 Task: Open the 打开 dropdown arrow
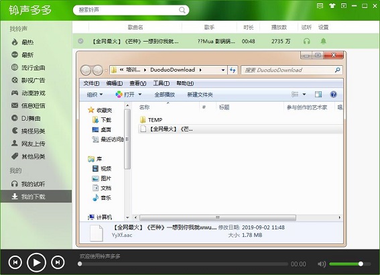click(140, 95)
